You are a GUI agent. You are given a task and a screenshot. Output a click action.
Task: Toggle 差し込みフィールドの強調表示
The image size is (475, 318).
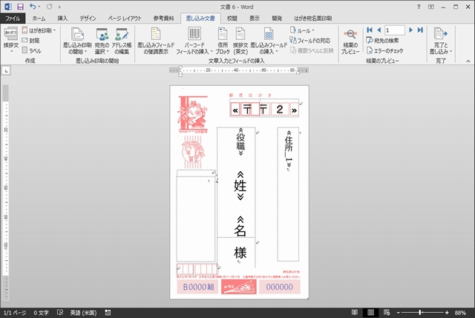tap(156, 41)
